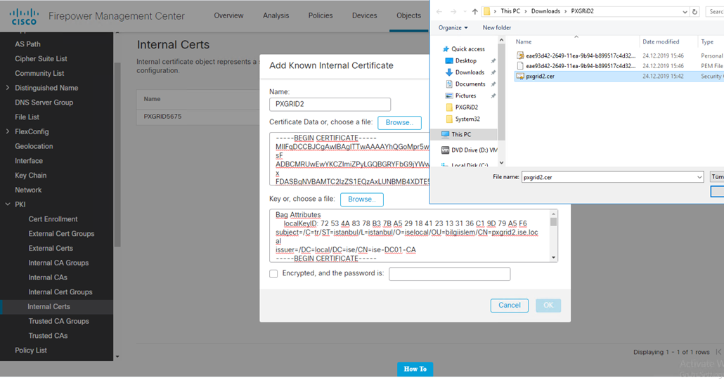
Task: Open Objects menu tab
Action: [x=408, y=15]
